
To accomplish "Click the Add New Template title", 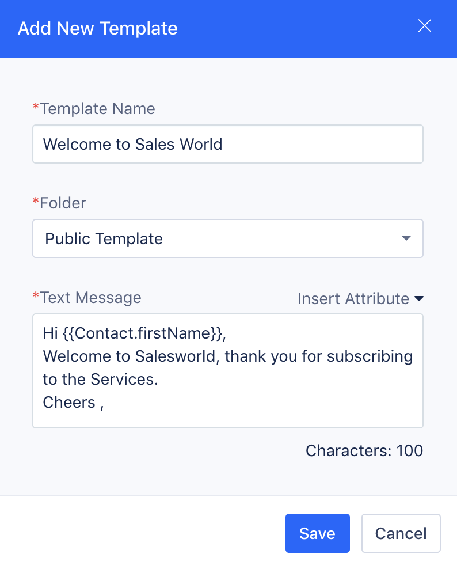I will click(x=98, y=28).
